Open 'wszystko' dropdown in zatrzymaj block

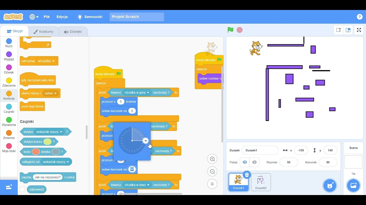click(46, 61)
